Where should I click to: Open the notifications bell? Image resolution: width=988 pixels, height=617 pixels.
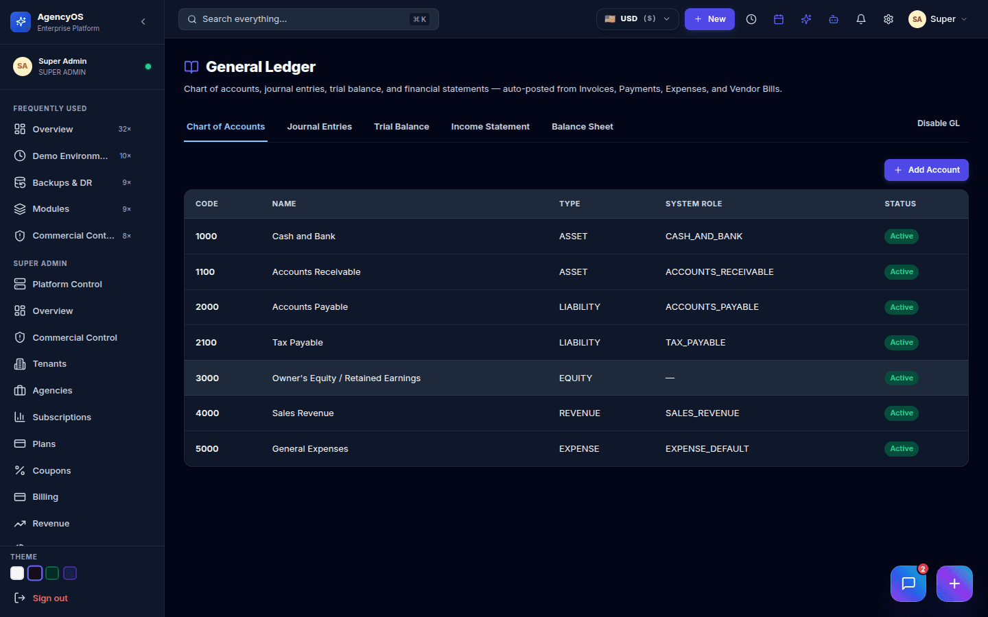861,19
